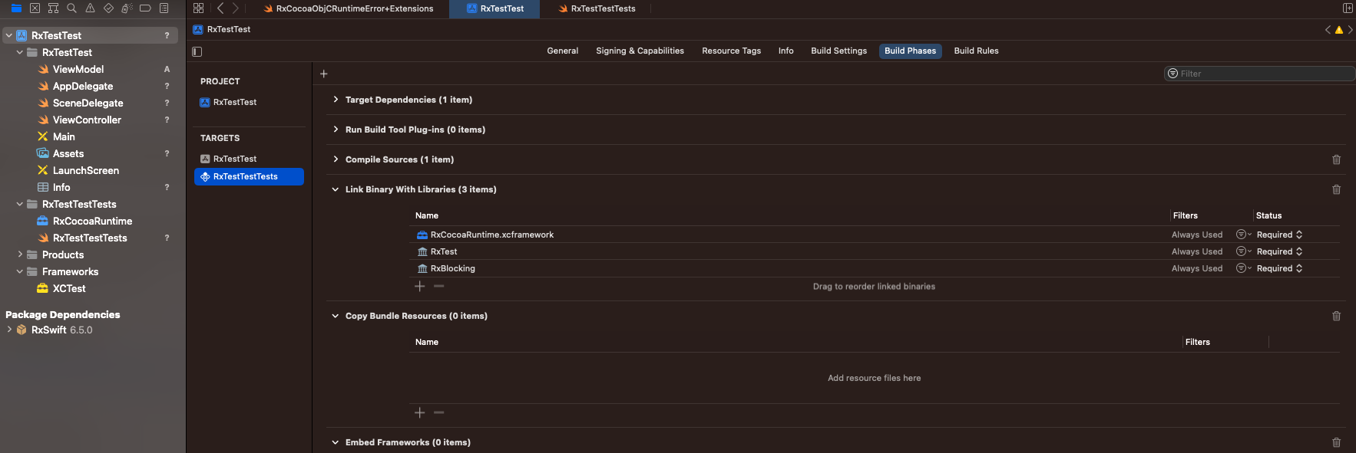The image size is (1356, 453).
Task: Open the Source Control navigator
Action: click(35, 8)
